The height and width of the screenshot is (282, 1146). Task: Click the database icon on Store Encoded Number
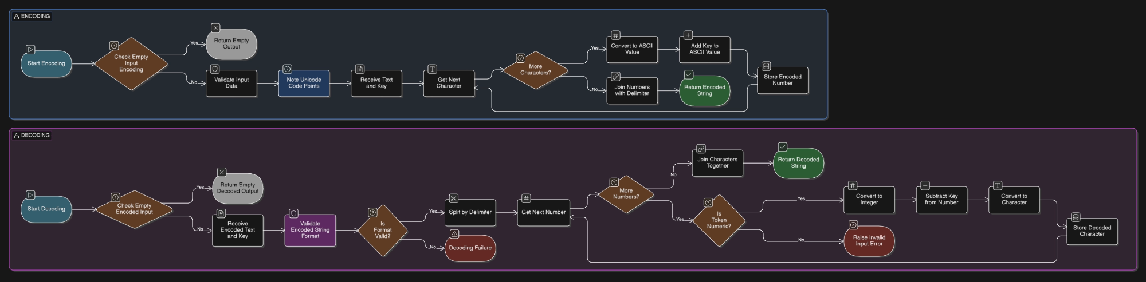[766, 66]
